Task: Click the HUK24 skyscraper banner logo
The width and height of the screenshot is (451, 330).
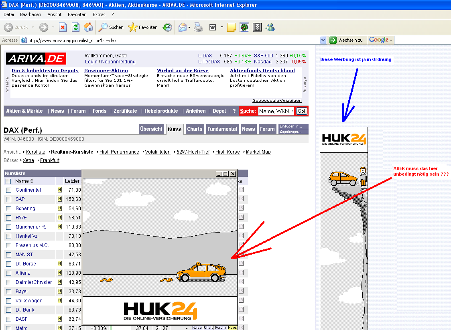Action: pyautogui.click(x=344, y=140)
